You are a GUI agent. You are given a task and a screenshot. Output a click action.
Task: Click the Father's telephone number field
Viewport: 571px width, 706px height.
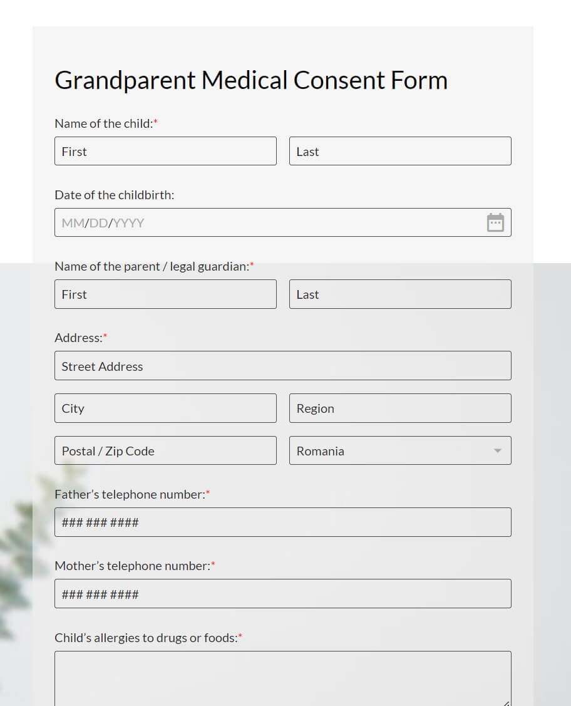(x=282, y=522)
